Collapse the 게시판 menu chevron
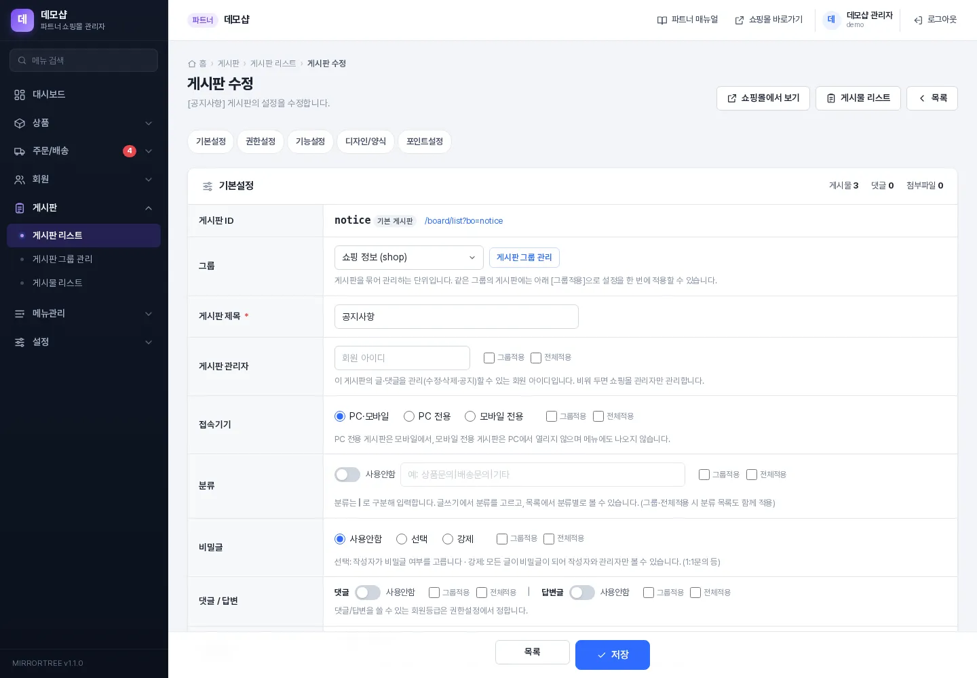 coord(149,208)
